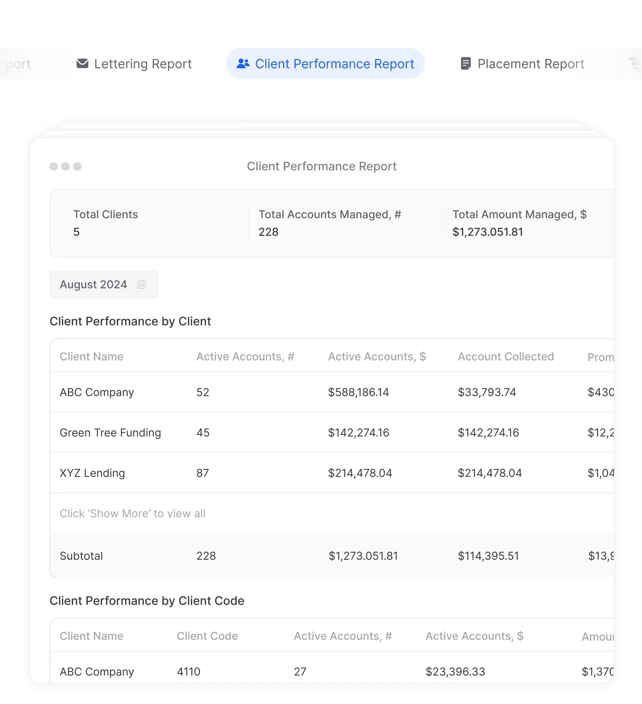The width and height of the screenshot is (642, 704).
Task: Click the $23,396.33 cell
Action: coord(455,671)
